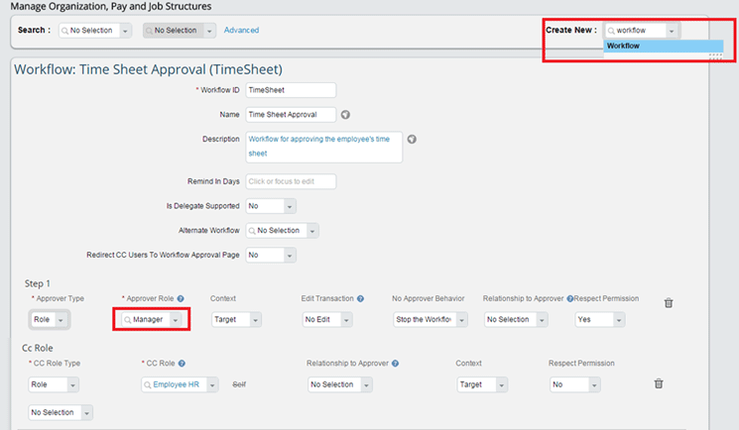The image size is (739, 430).
Task: Open the Alternate Workflow selector
Action: (x=283, y=231)
